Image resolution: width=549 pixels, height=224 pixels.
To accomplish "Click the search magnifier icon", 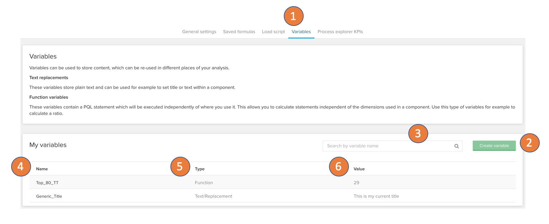I will pyautogui.click(x=456, y=146).
